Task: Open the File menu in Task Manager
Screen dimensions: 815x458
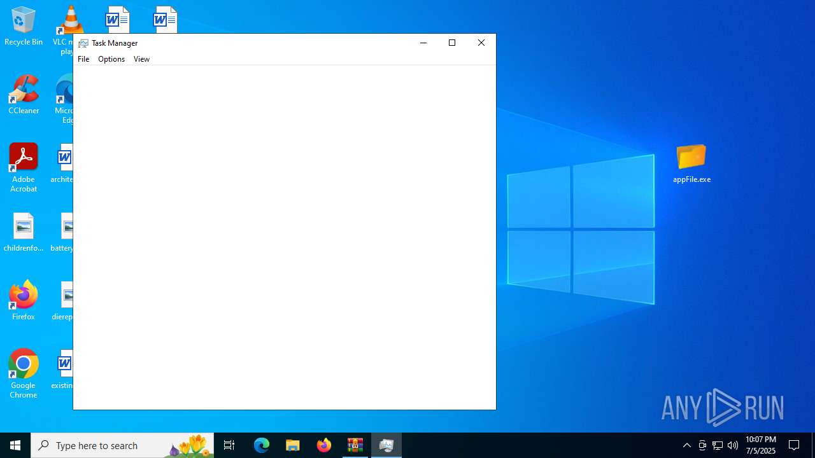Action: click(x=83, y=59)
